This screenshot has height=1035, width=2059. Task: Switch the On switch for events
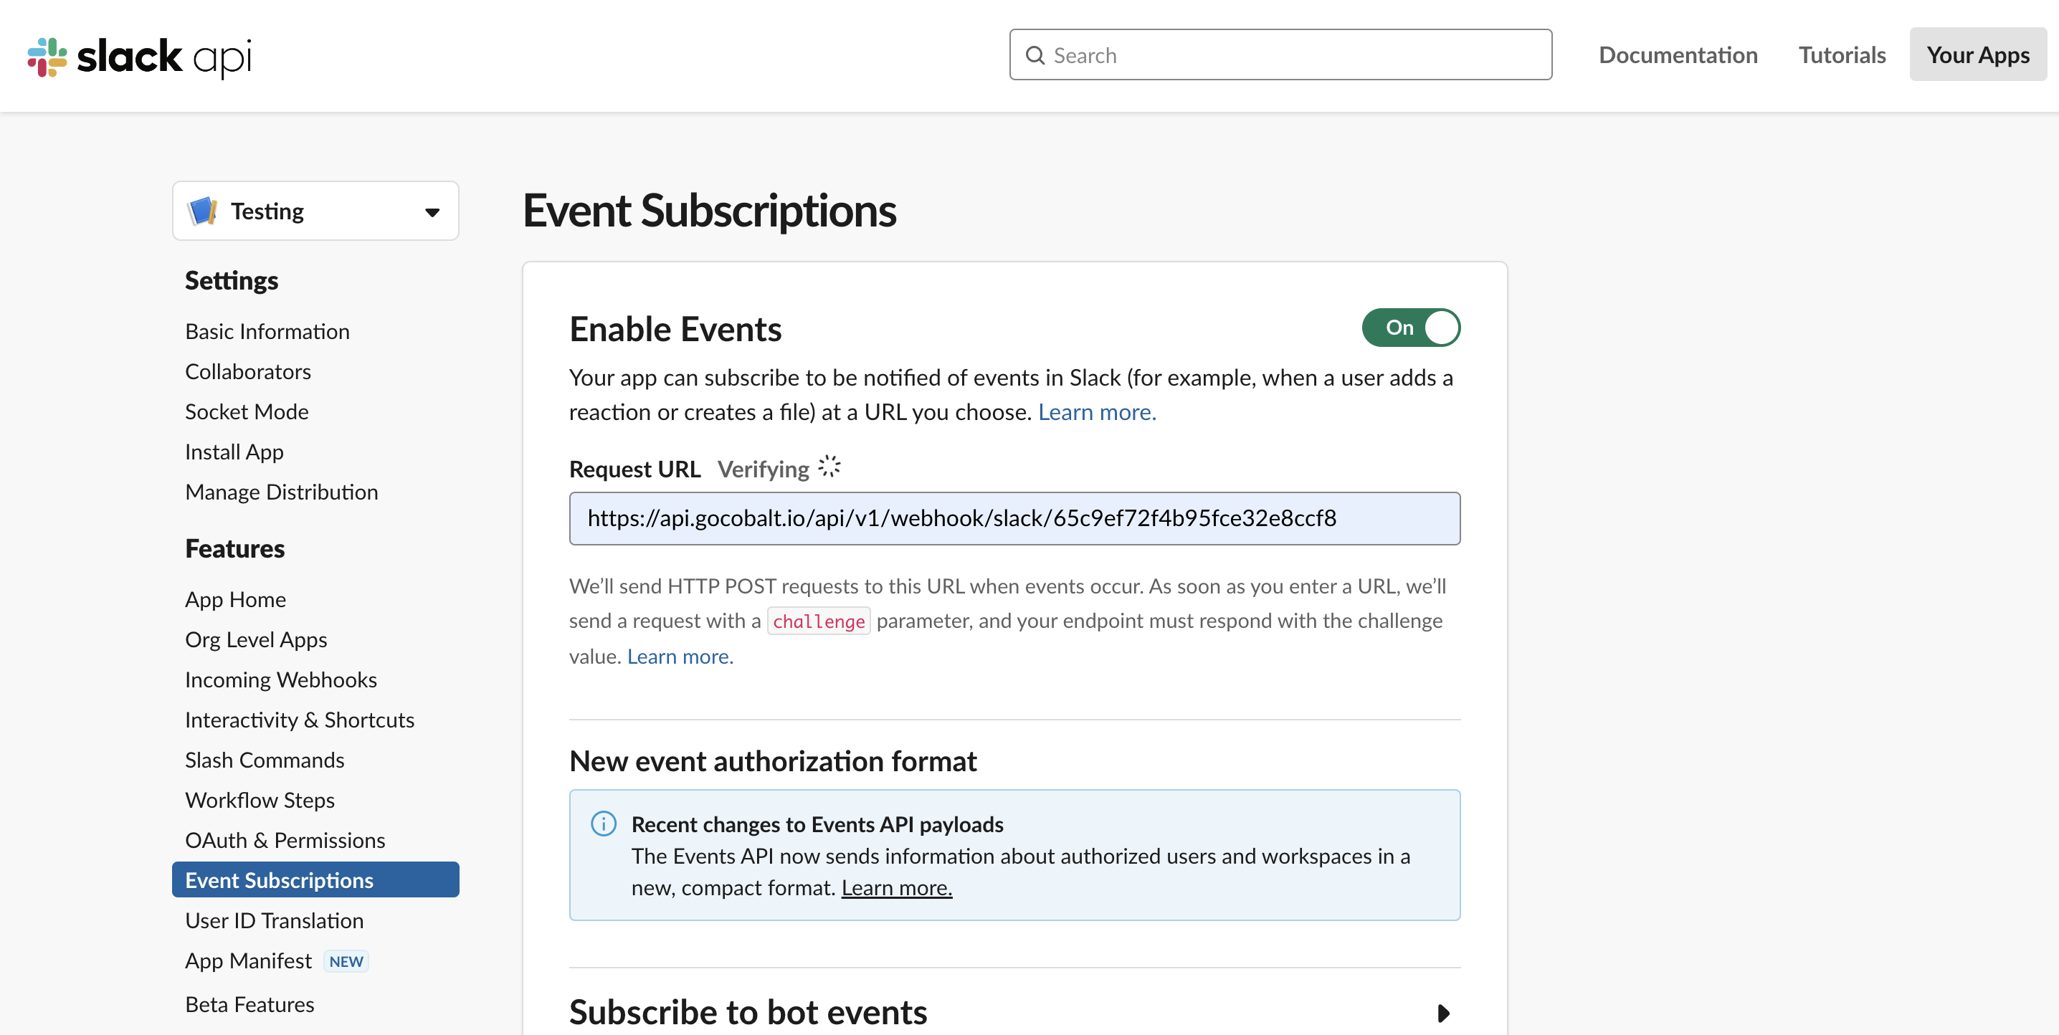(x=1411, y=327)
